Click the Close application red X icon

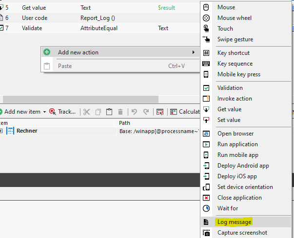206,198
